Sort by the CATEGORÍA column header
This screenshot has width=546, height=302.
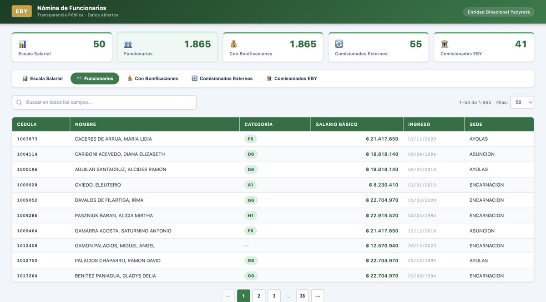tap(275, 124)
